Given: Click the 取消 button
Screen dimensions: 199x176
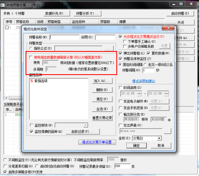Looking at the screenshot, I should [x=161, y=145].
